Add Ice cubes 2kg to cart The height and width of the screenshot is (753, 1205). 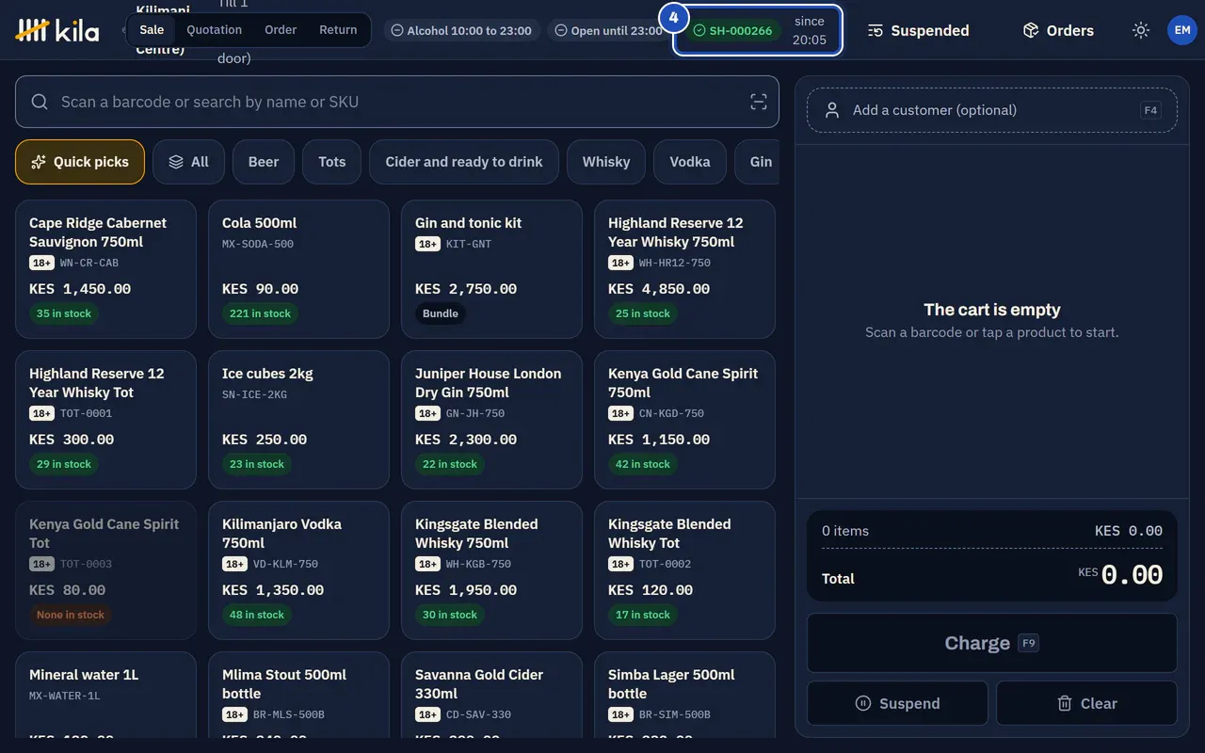pos(298,420)
